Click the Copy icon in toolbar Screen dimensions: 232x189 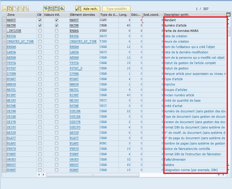(10, 9)
